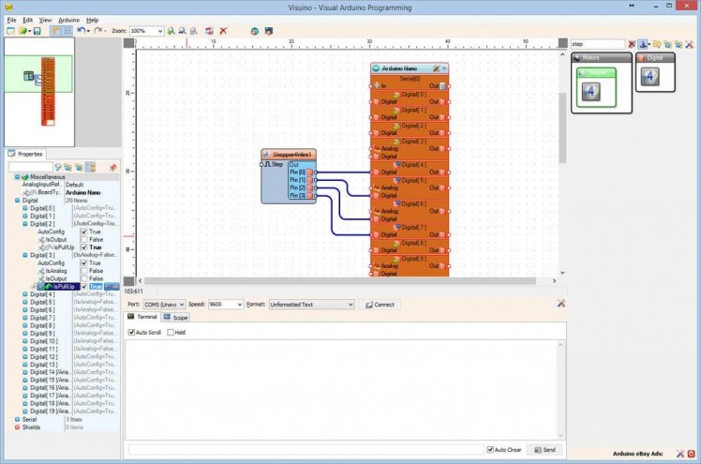This screenshot has height=464, width=701.
Task: Clear the component search with red X
Action: (632, 44)
